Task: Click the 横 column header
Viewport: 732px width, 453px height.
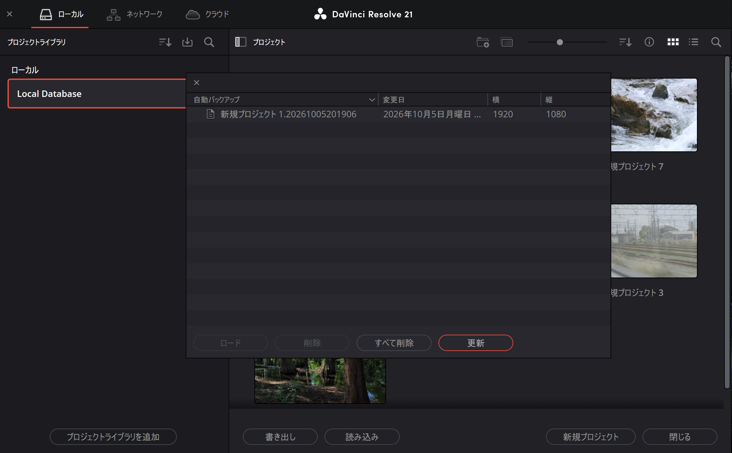Action: click(514, 100)
